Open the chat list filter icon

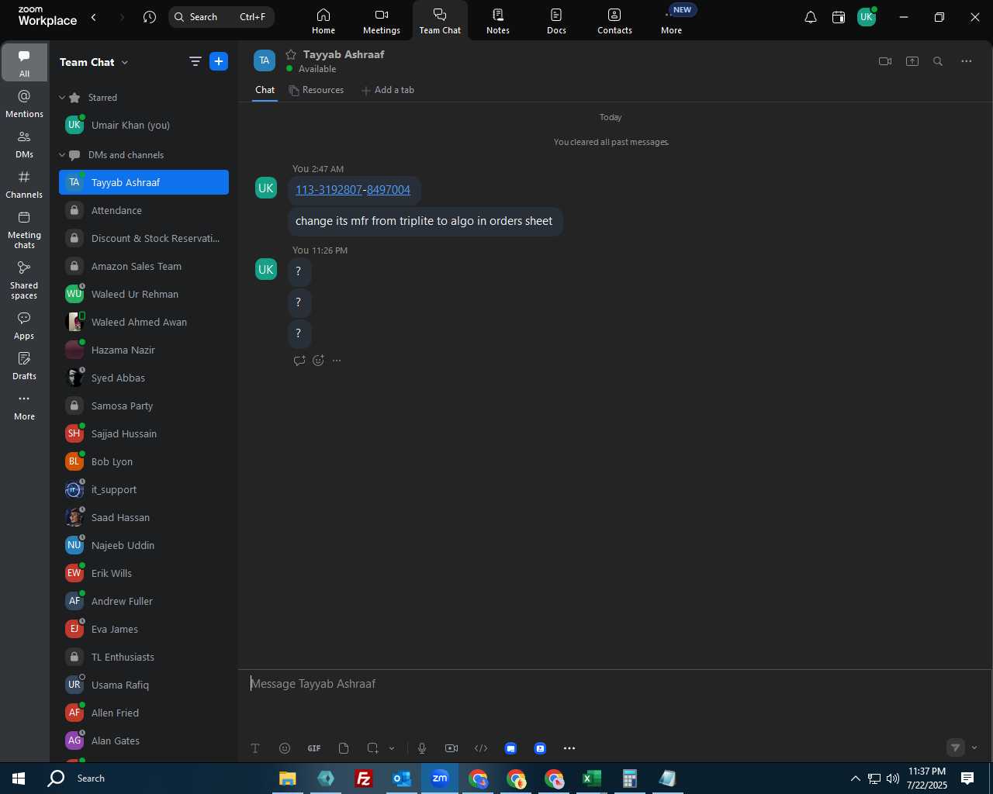(195, 61)
